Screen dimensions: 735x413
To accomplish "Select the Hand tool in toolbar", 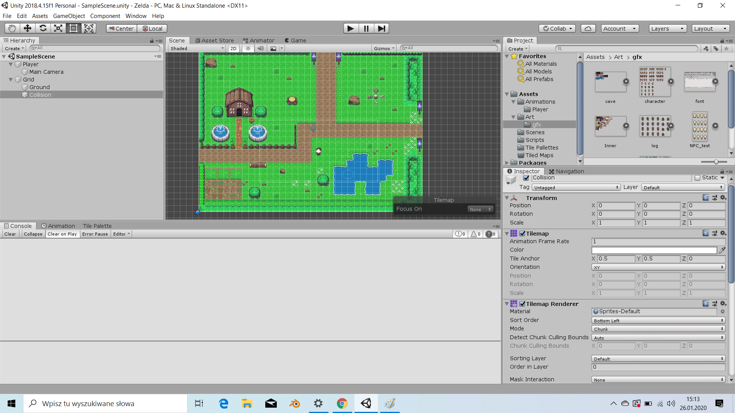I will [x=12, y=28].
